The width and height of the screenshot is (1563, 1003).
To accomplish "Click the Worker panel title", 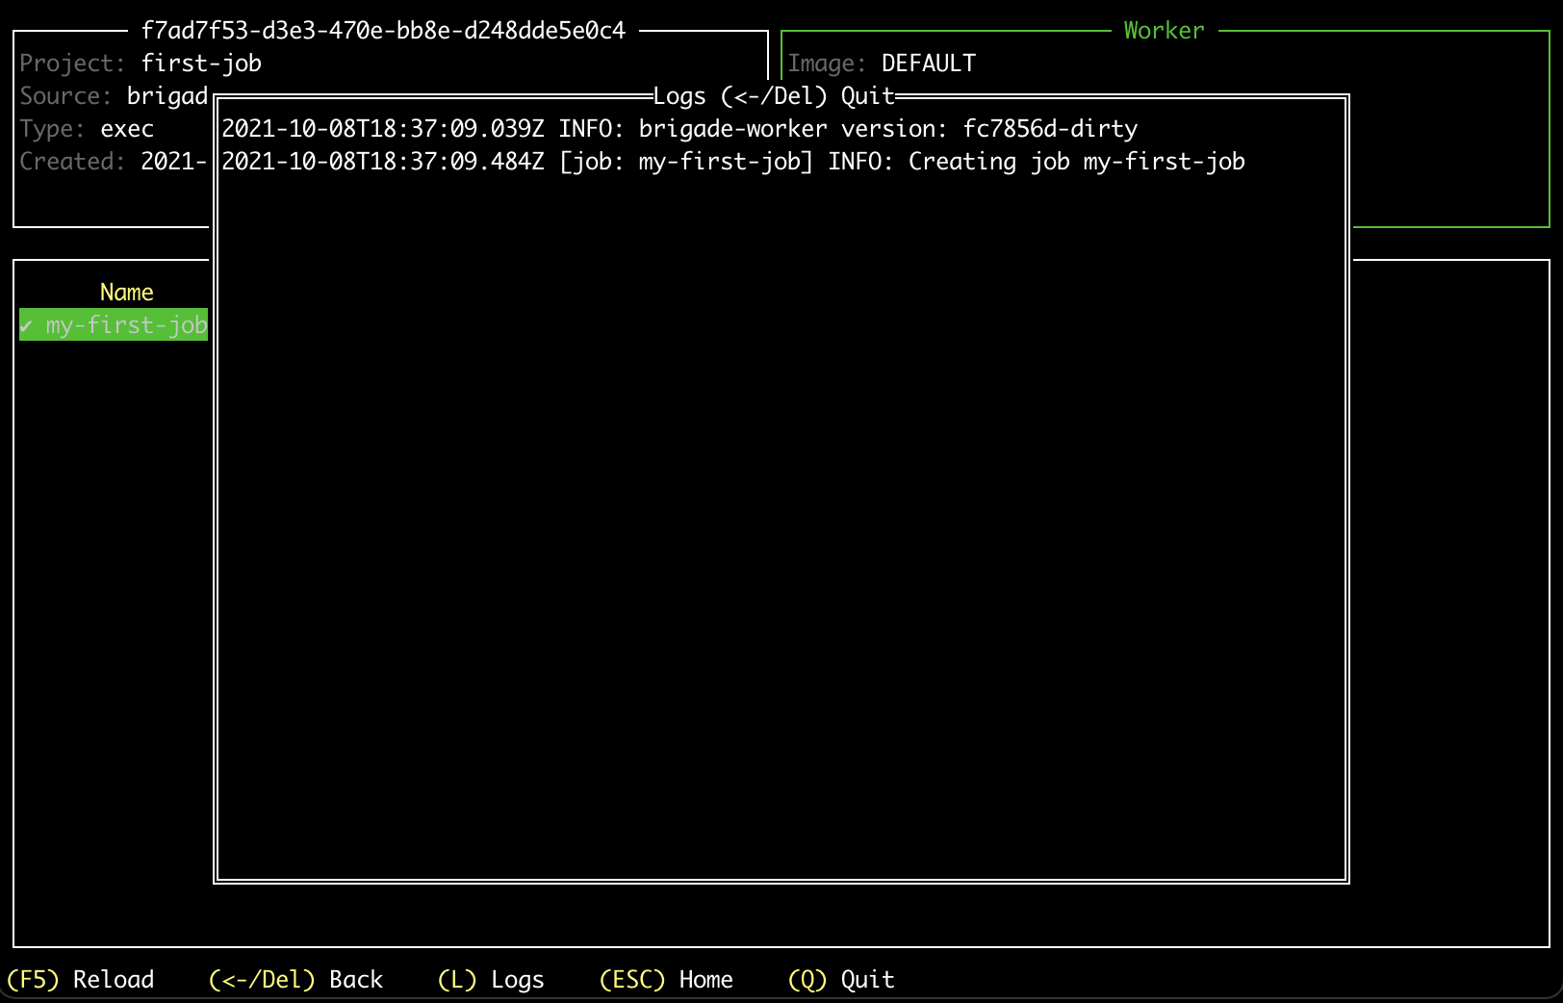I will click(x=1164, y=30).
